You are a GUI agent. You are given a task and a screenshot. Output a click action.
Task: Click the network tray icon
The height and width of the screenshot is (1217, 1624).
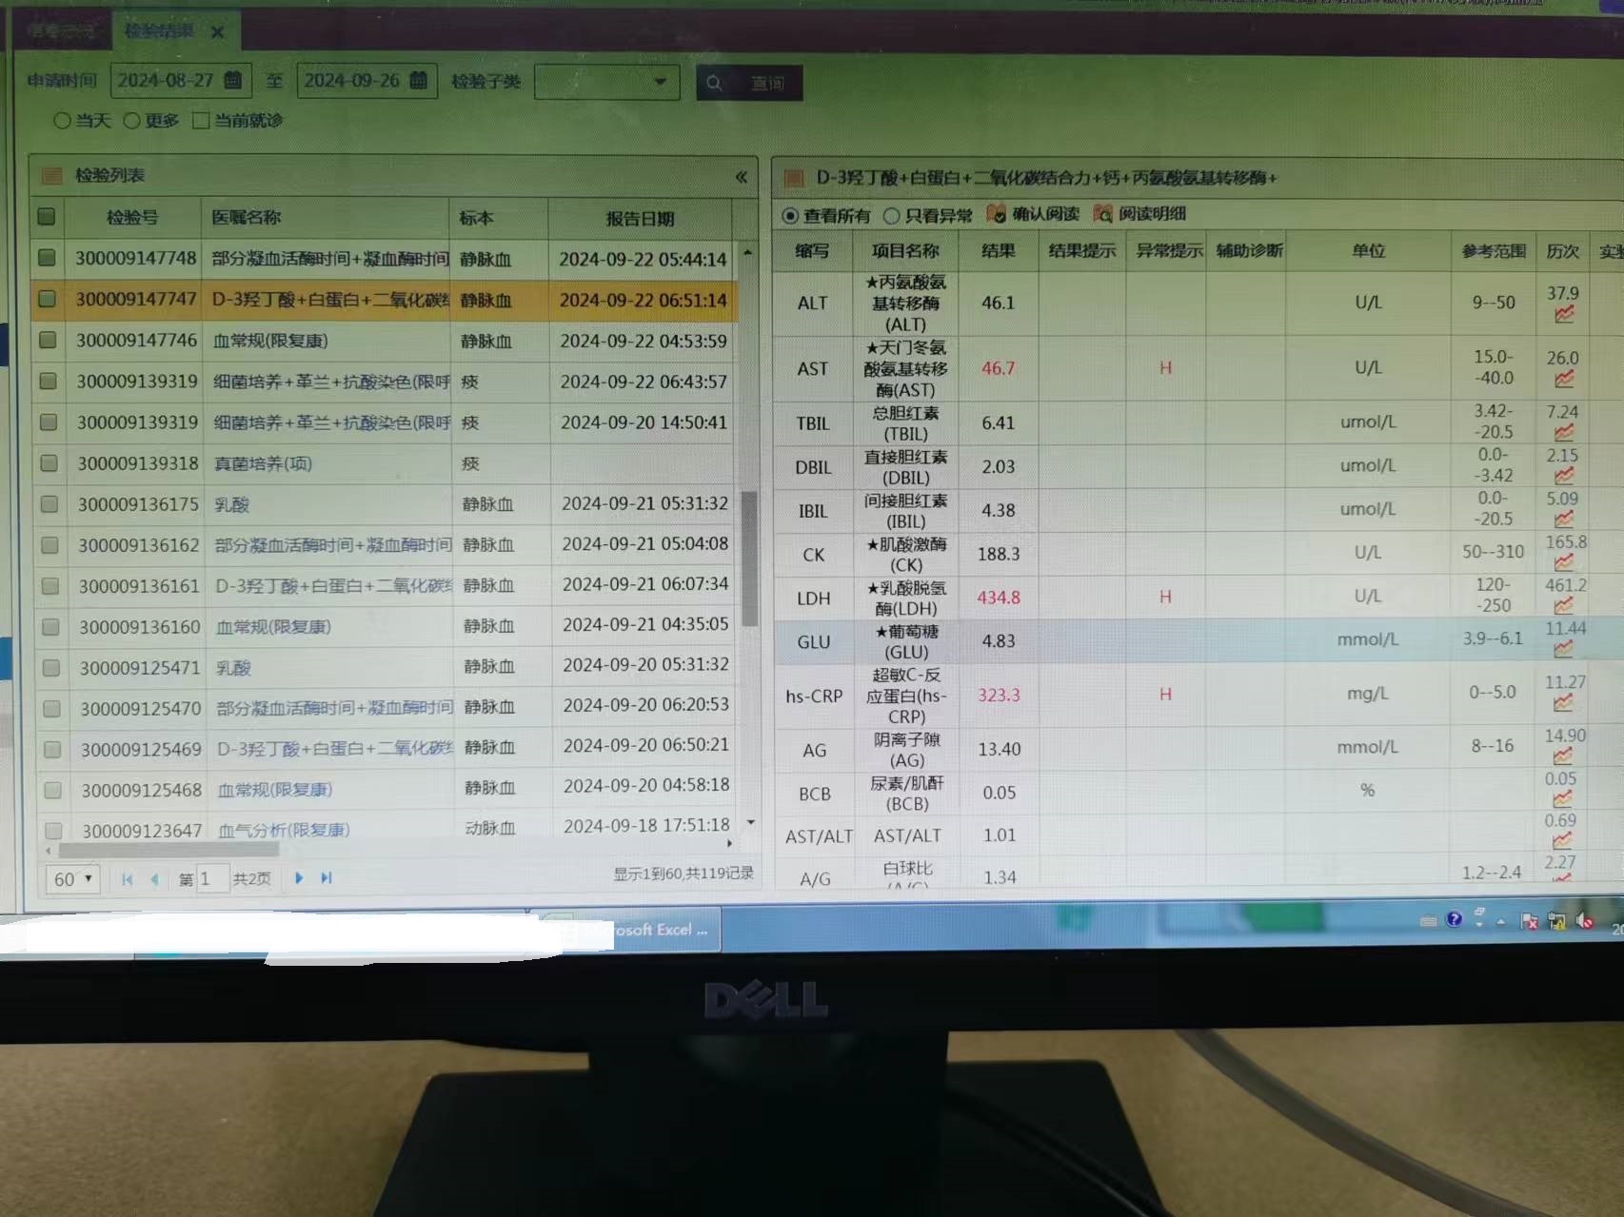(x=1557, y=920)
